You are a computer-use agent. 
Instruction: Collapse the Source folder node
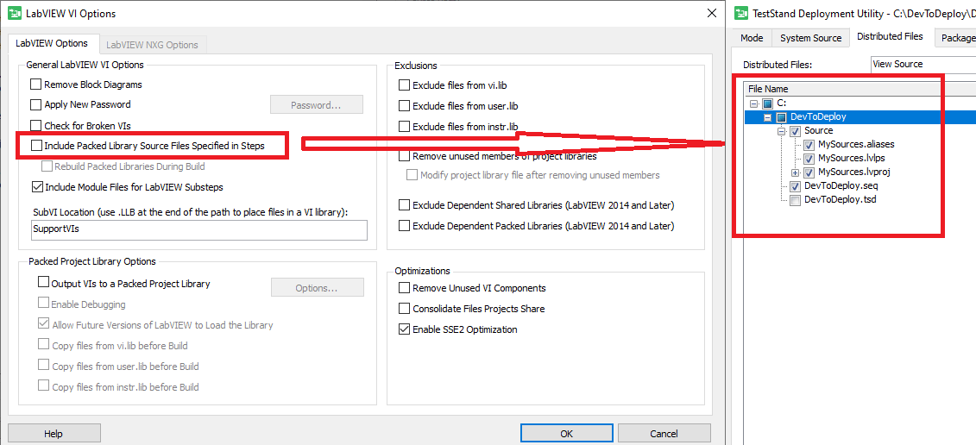point(782,131)
